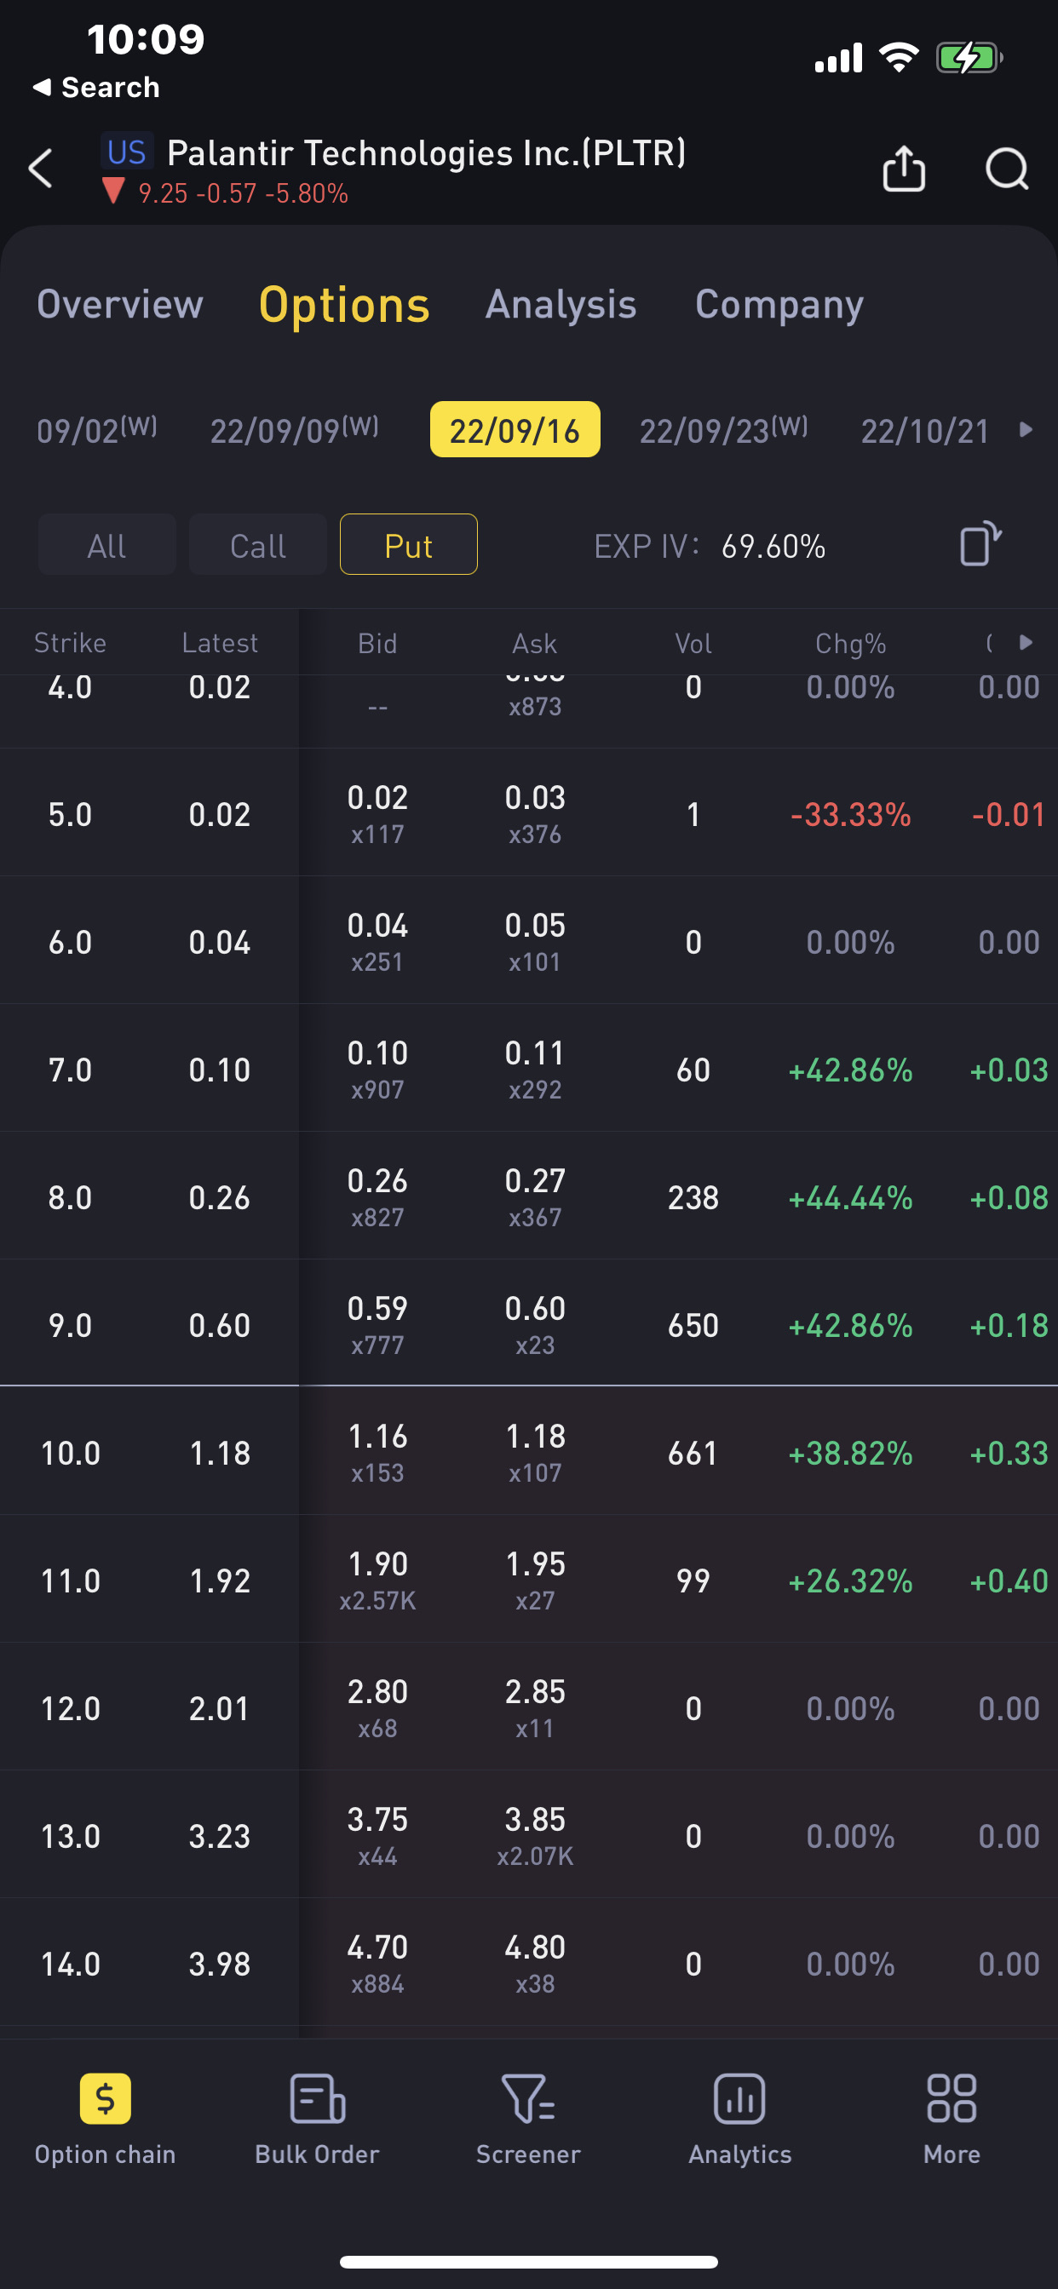Tap the back arrow icon
This screenshot has height=2289, width=1058.
pyautogui.click(x=41, y=168)
